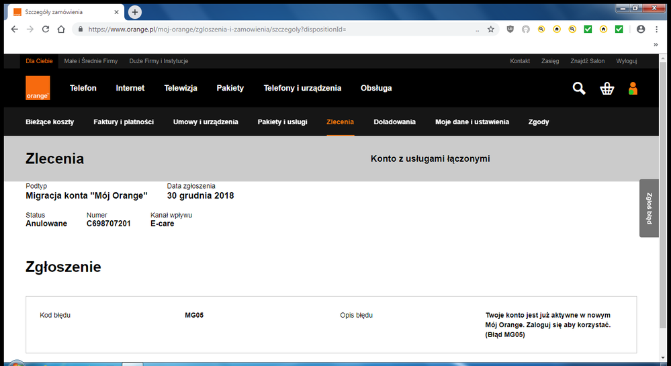
Task: Go to Umowy i urządzenia tab
Action: point(206,122)
